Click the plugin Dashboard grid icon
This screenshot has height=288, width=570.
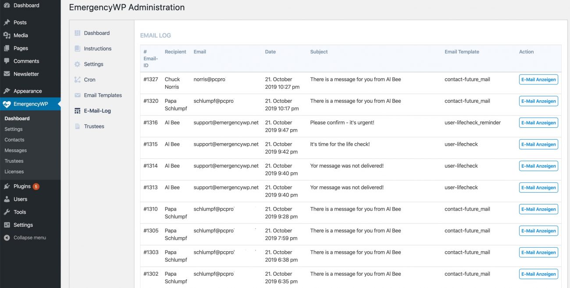tap(78, 33)
